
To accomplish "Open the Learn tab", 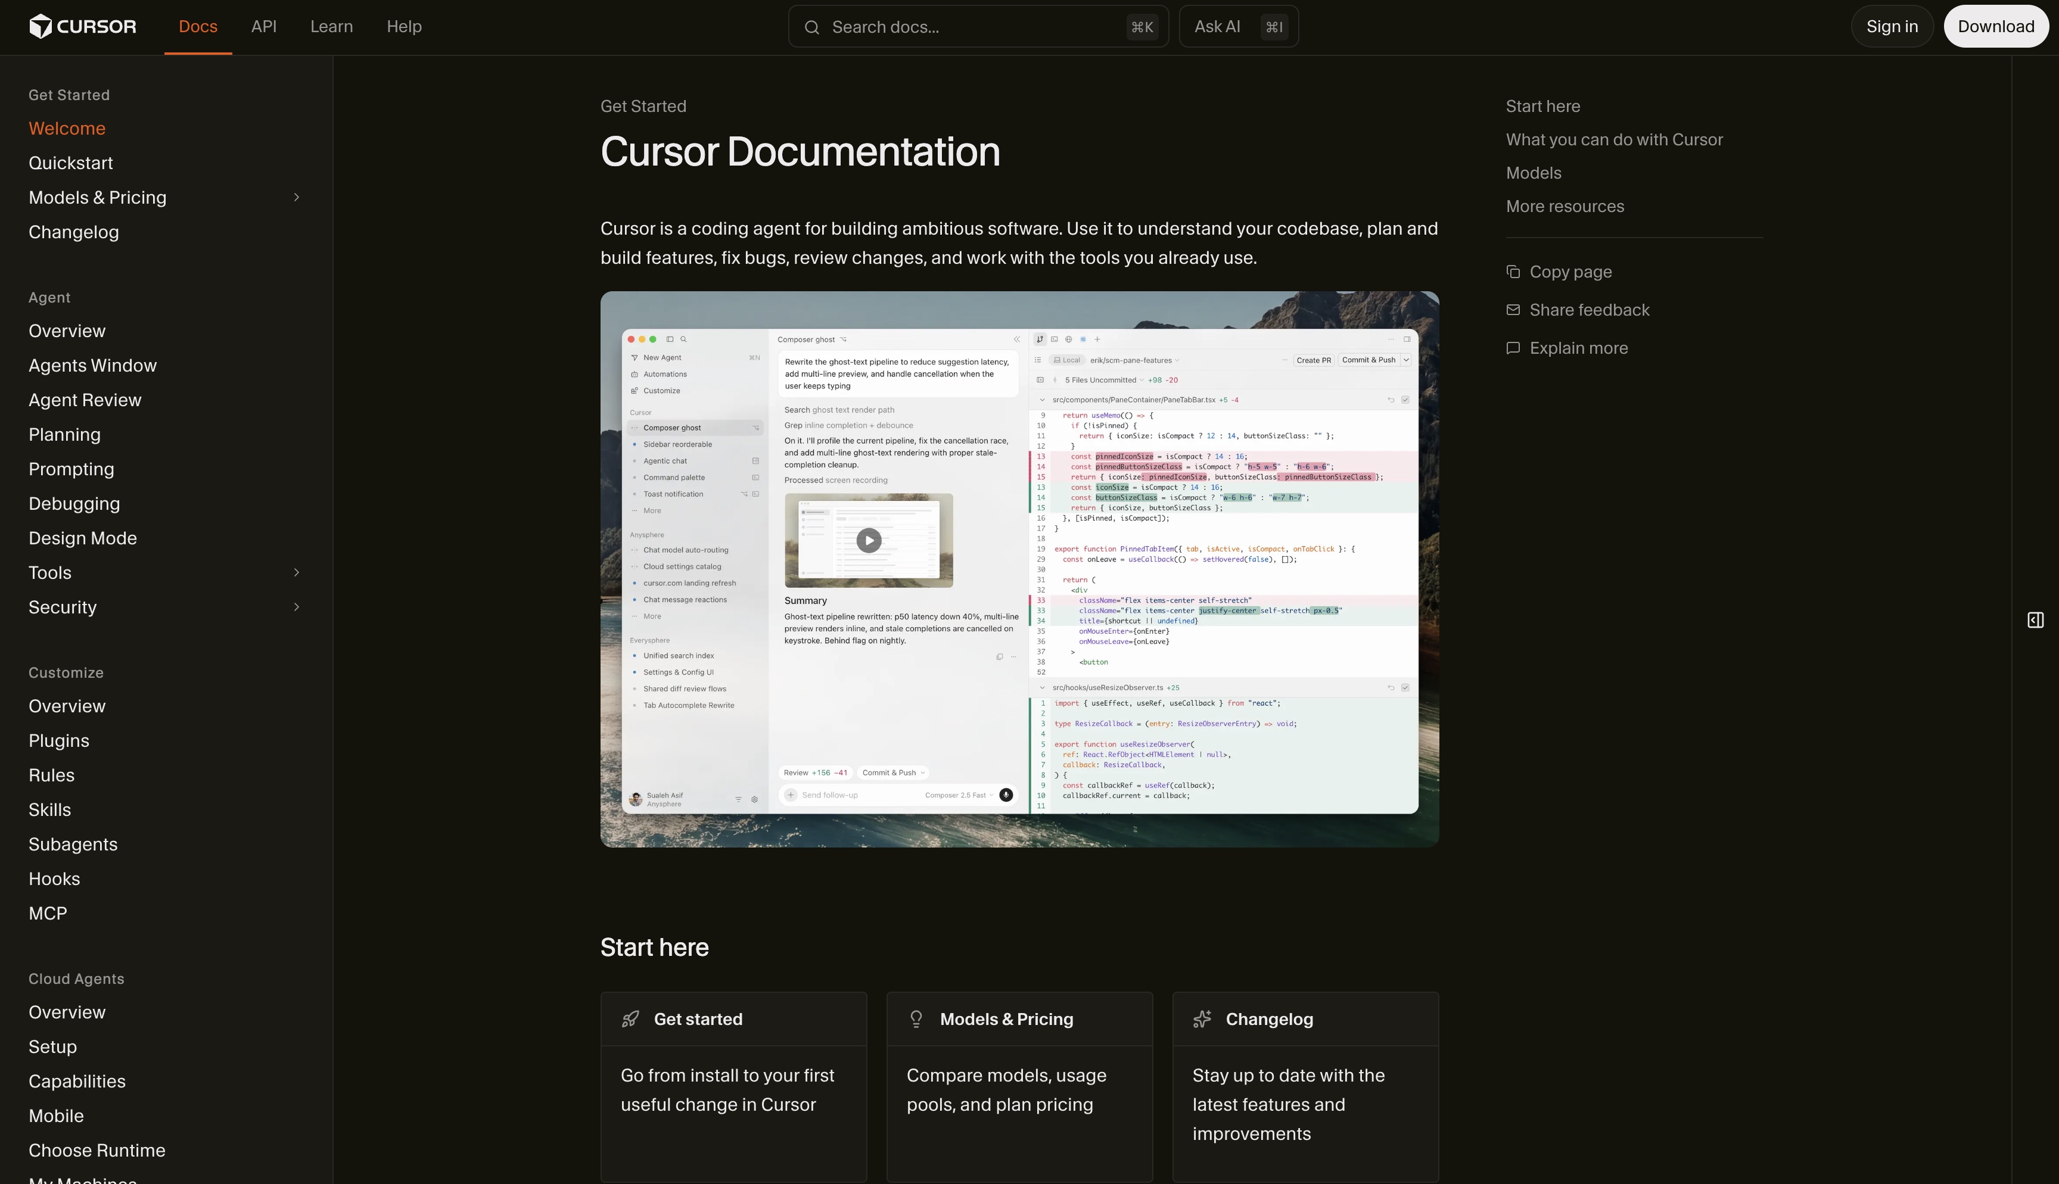I will (x=331, y=27).
